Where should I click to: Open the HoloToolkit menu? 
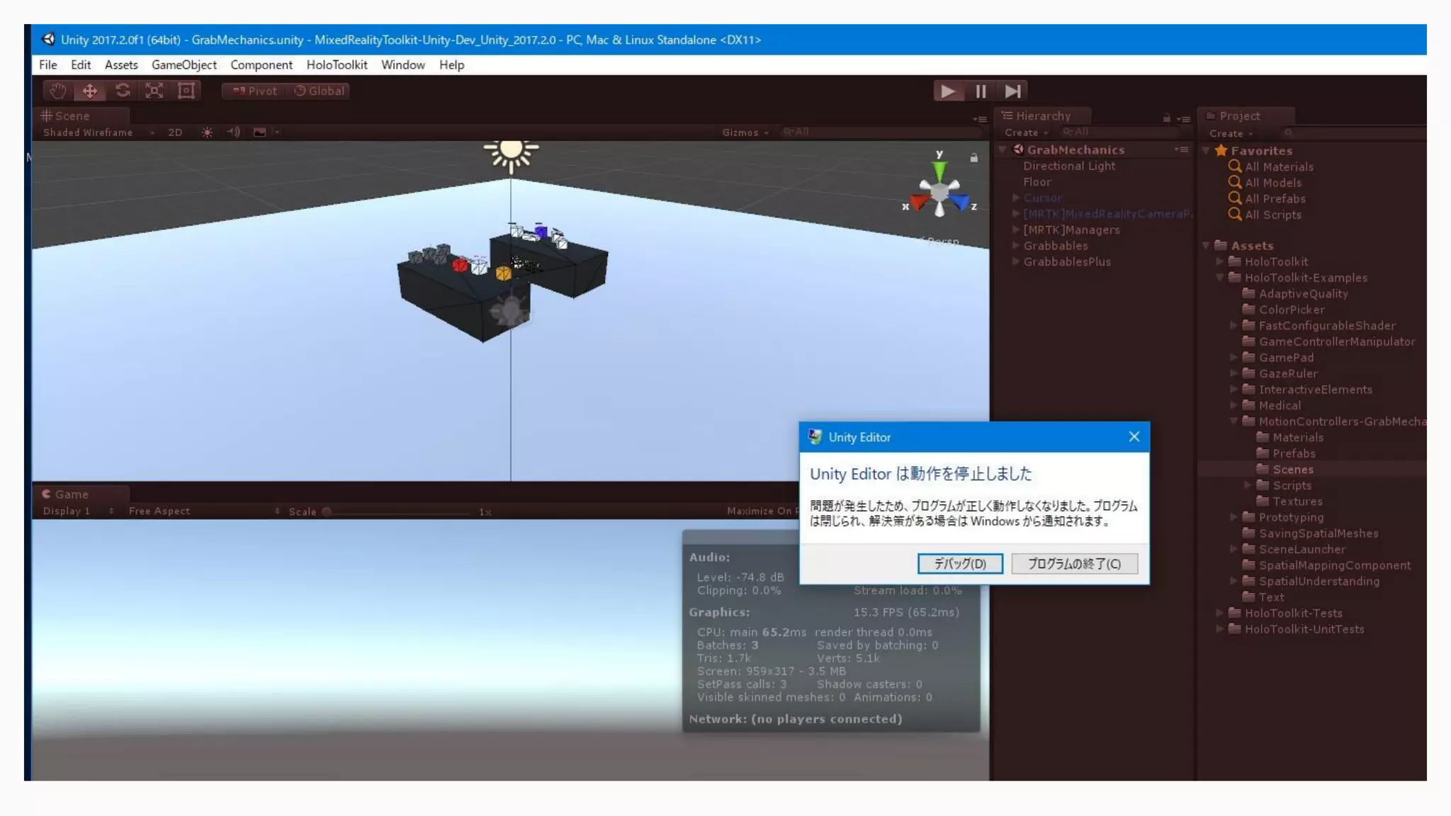337,64
